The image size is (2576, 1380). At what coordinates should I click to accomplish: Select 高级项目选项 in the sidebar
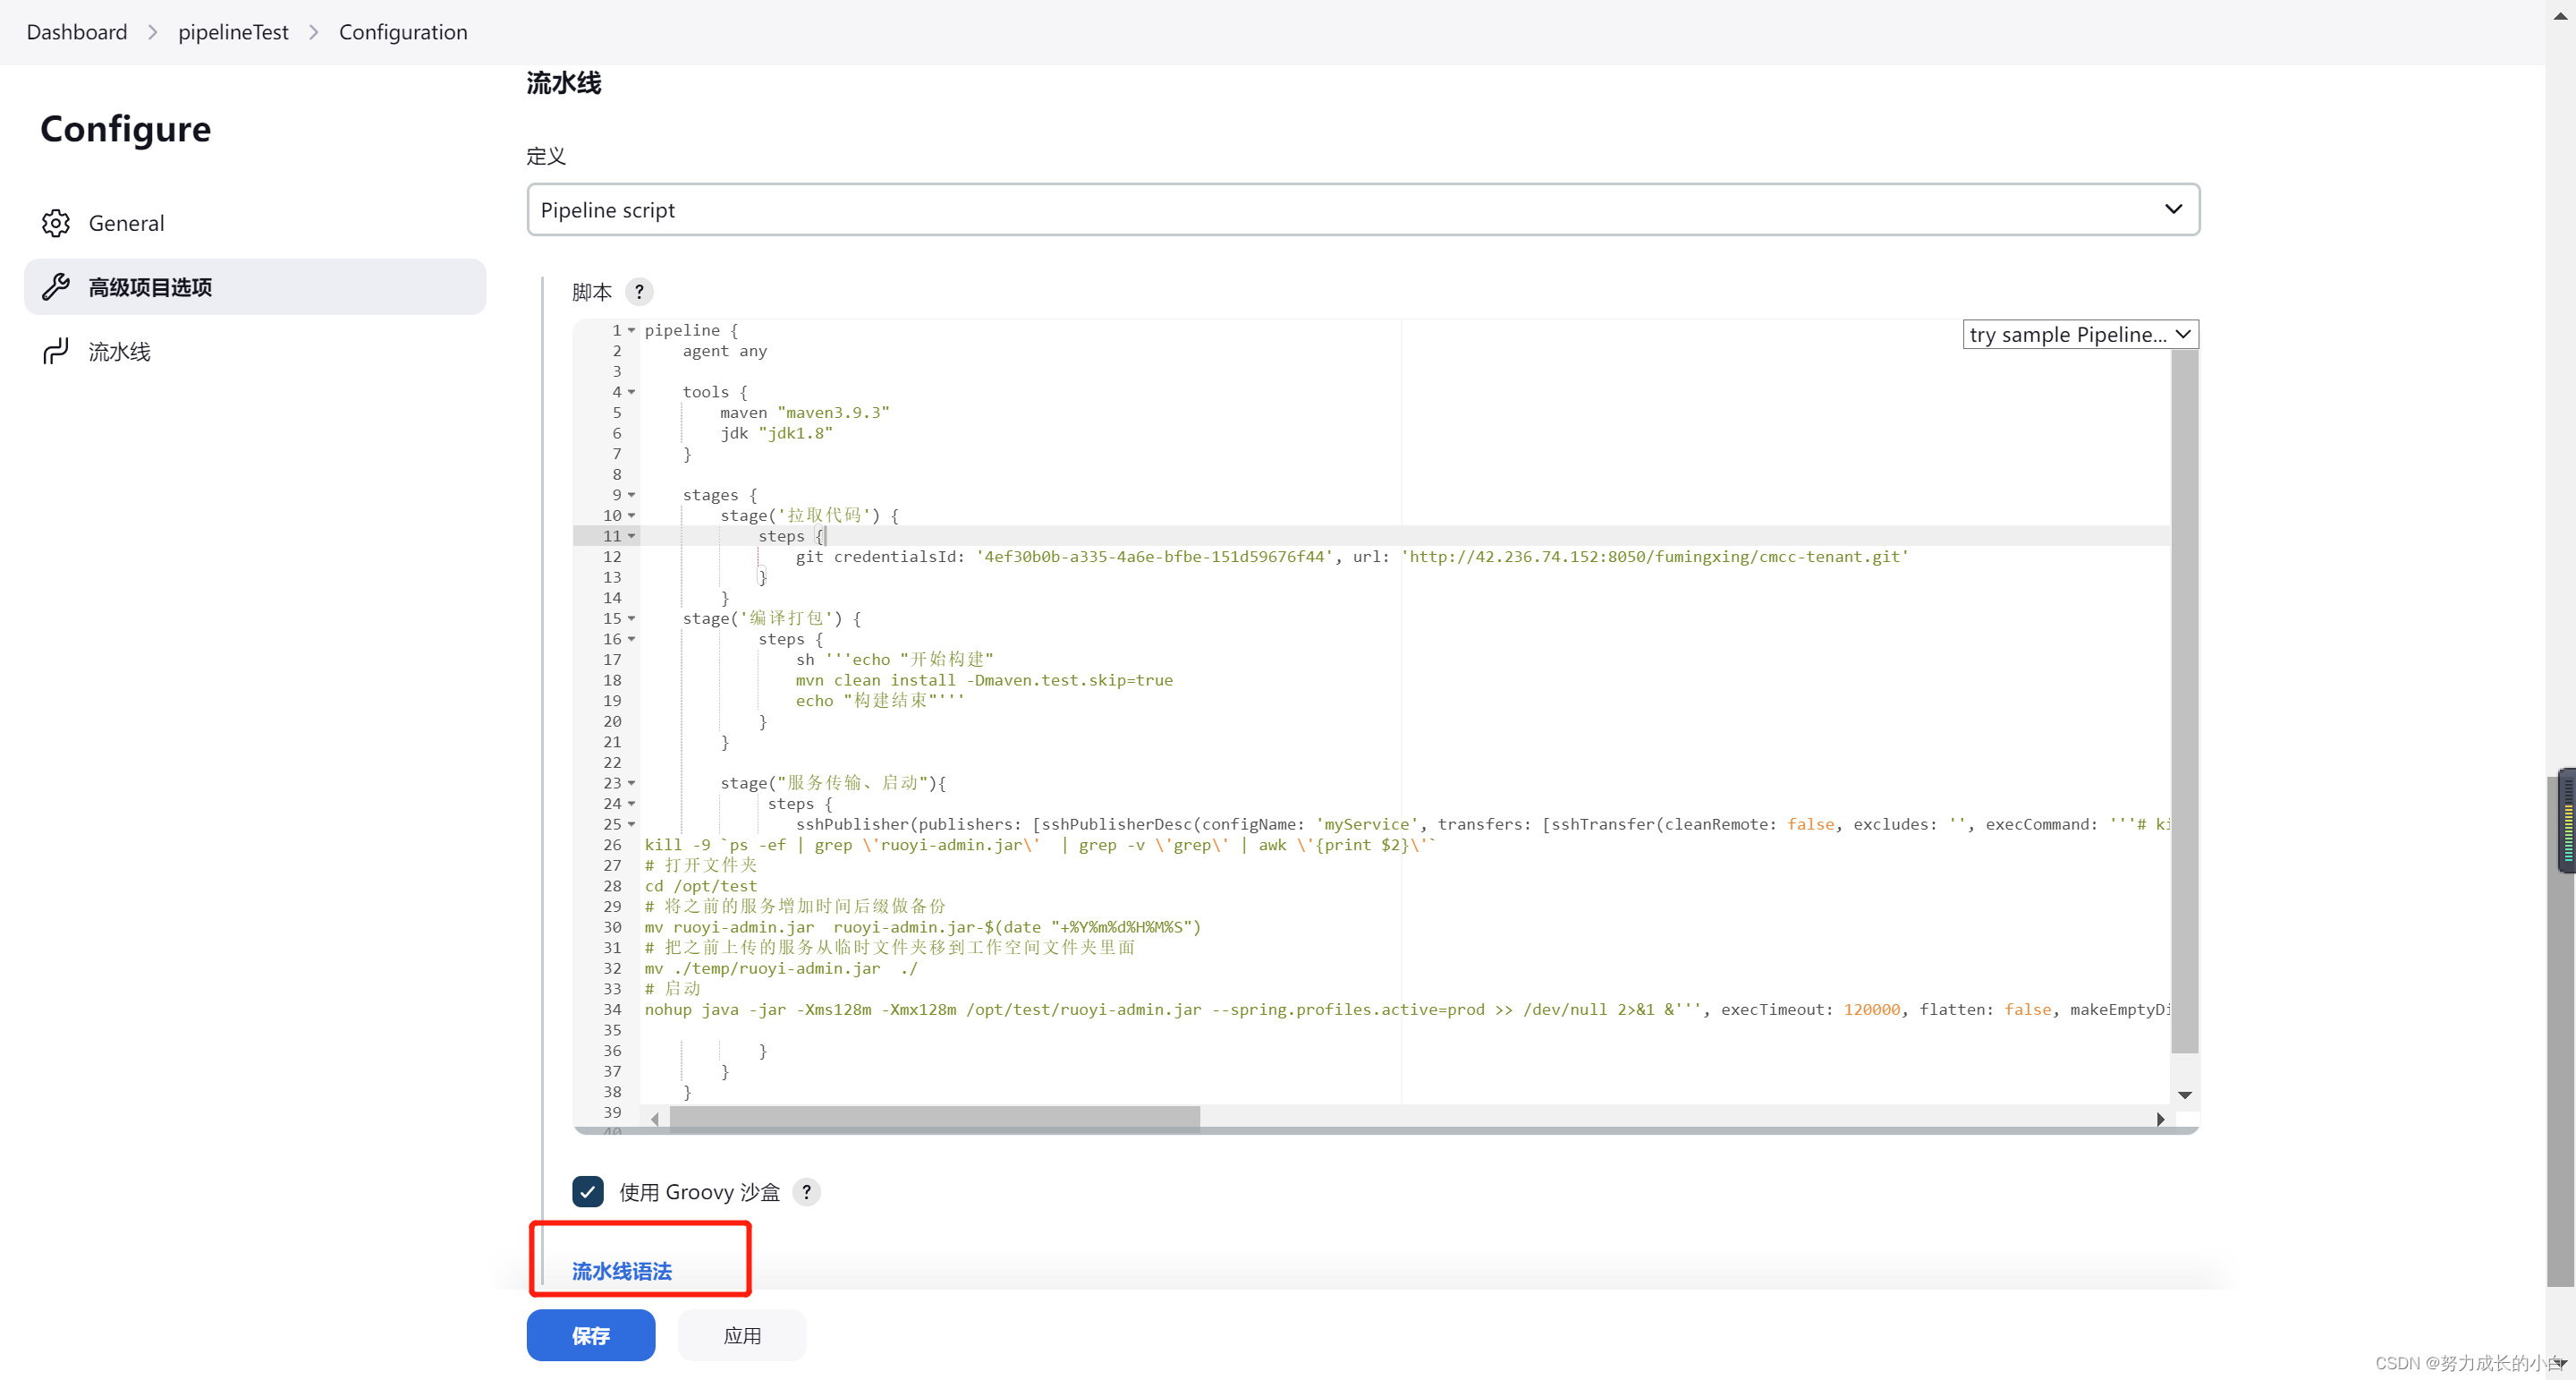255,287
